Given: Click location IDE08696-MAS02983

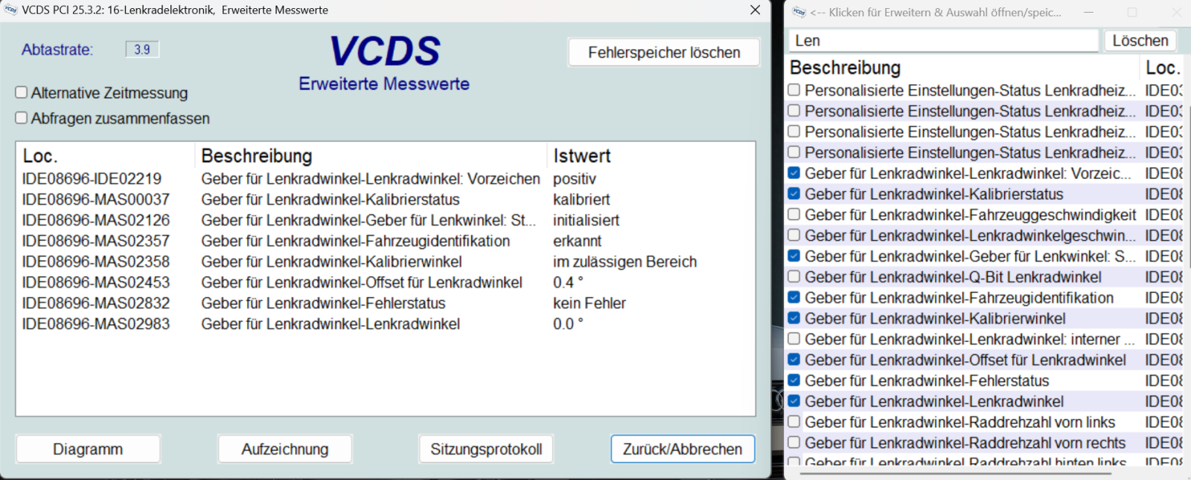Looking at the screenshot, I should (x=95, y=324).
